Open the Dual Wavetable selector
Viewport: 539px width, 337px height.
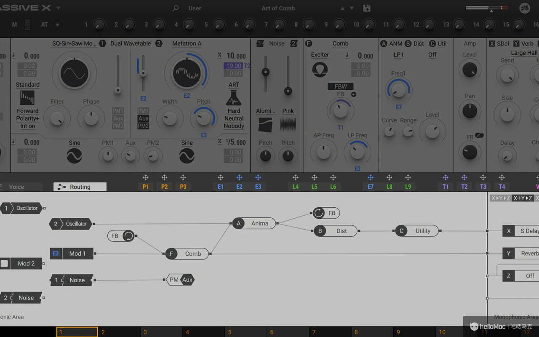(131, 43)
